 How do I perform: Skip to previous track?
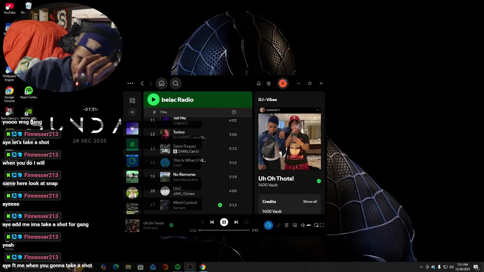pyautogui.click(x=212, y=222)
